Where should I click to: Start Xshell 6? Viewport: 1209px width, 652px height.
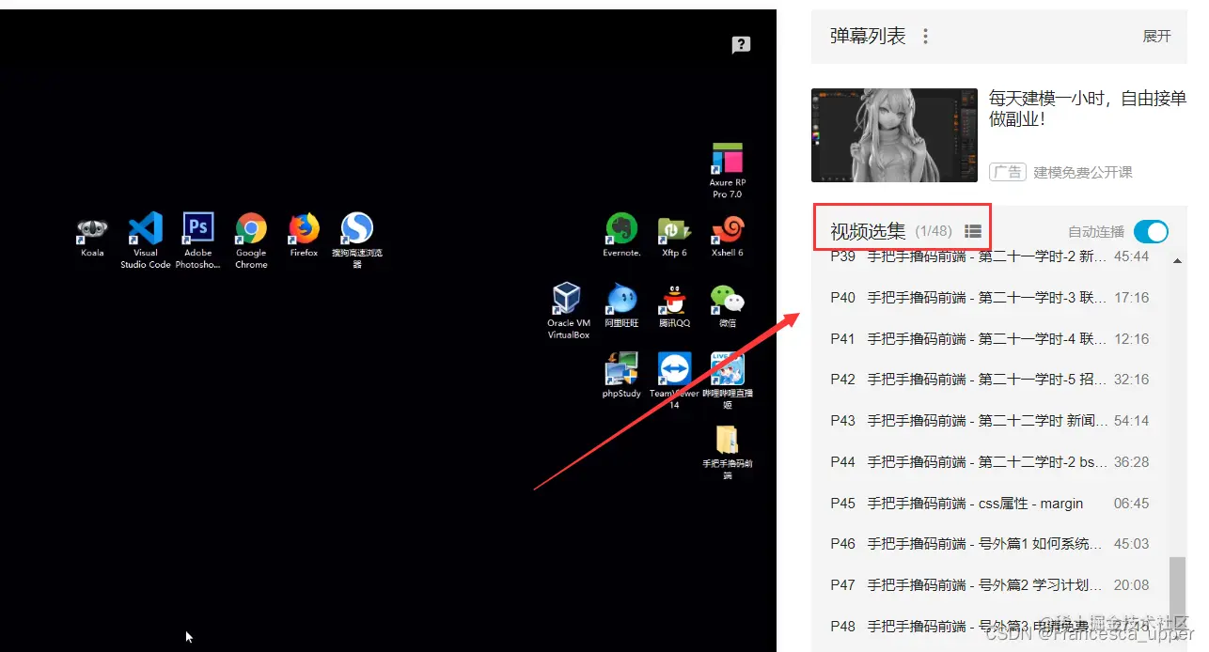click(727, 228)
